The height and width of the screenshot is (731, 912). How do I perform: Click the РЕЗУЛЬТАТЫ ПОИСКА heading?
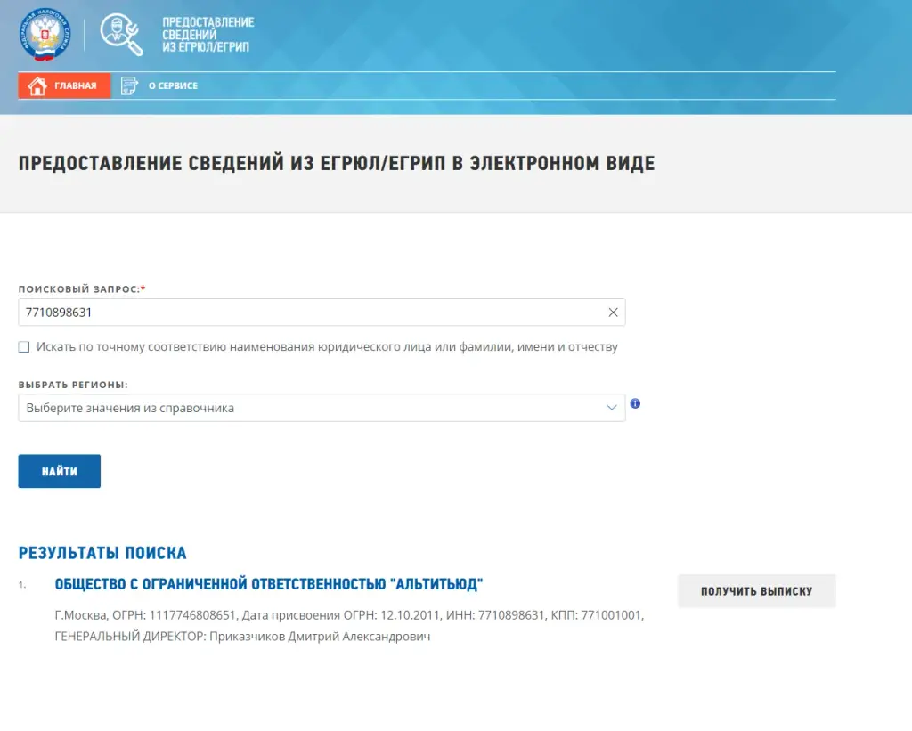[x=102, y=553]
